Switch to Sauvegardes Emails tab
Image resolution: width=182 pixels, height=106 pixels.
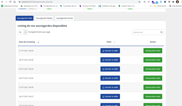pos(65,18)
